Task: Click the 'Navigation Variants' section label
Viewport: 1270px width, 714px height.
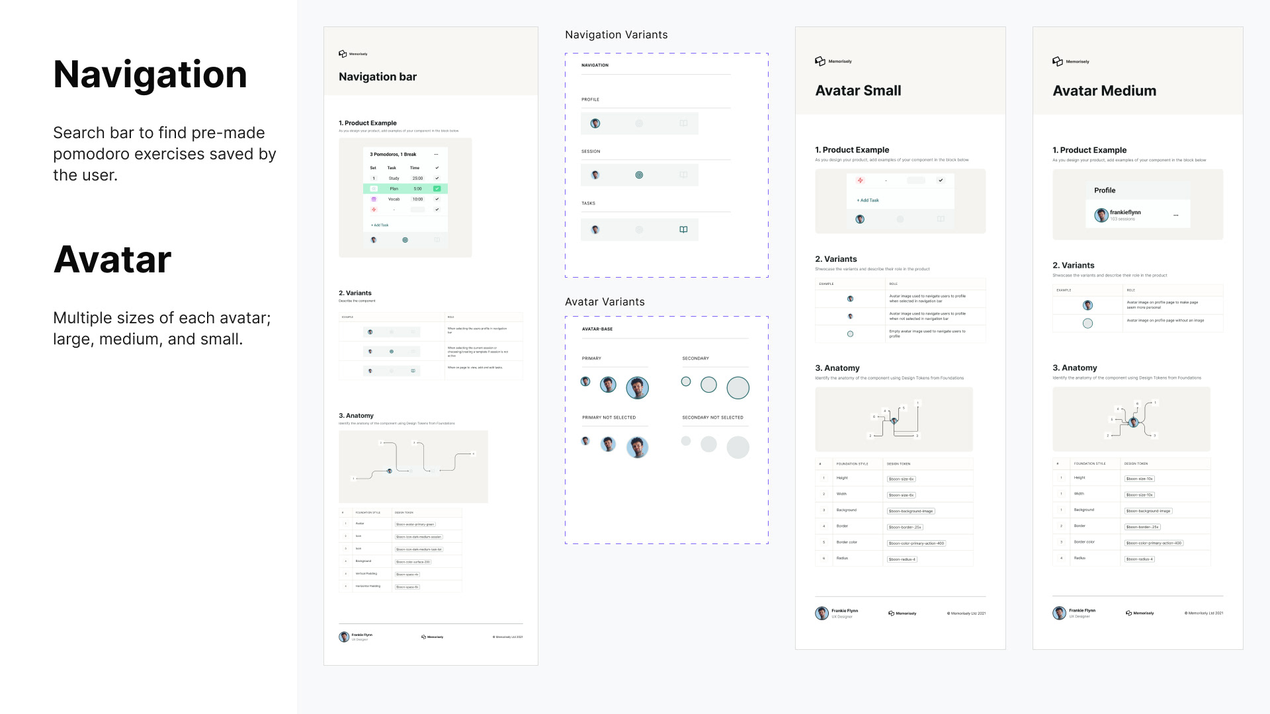Action: (x=616, y=35)
